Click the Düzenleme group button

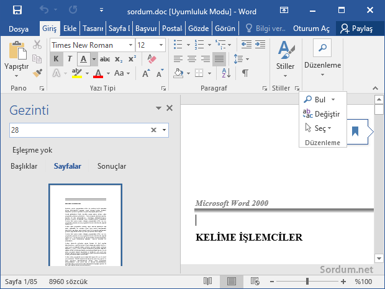point(322,58)
